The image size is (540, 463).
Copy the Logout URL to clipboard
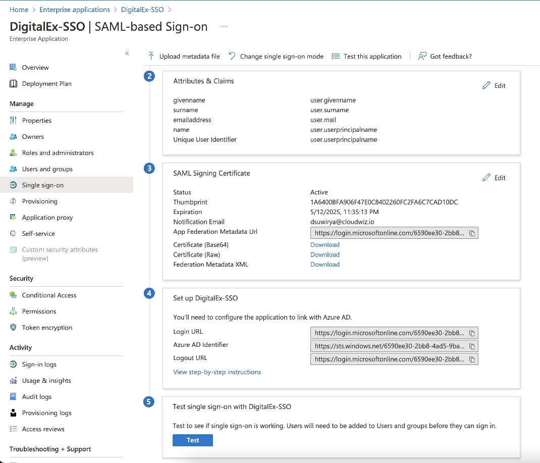click(x=472, y=359)
